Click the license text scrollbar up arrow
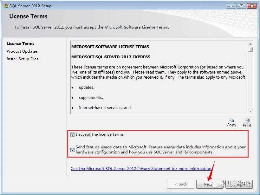260x195 pixels. coord(250,44)
